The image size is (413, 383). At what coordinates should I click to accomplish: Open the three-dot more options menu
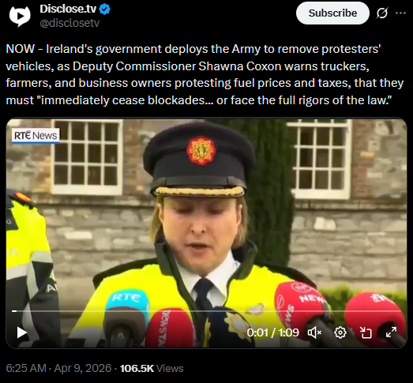(400, 13)
